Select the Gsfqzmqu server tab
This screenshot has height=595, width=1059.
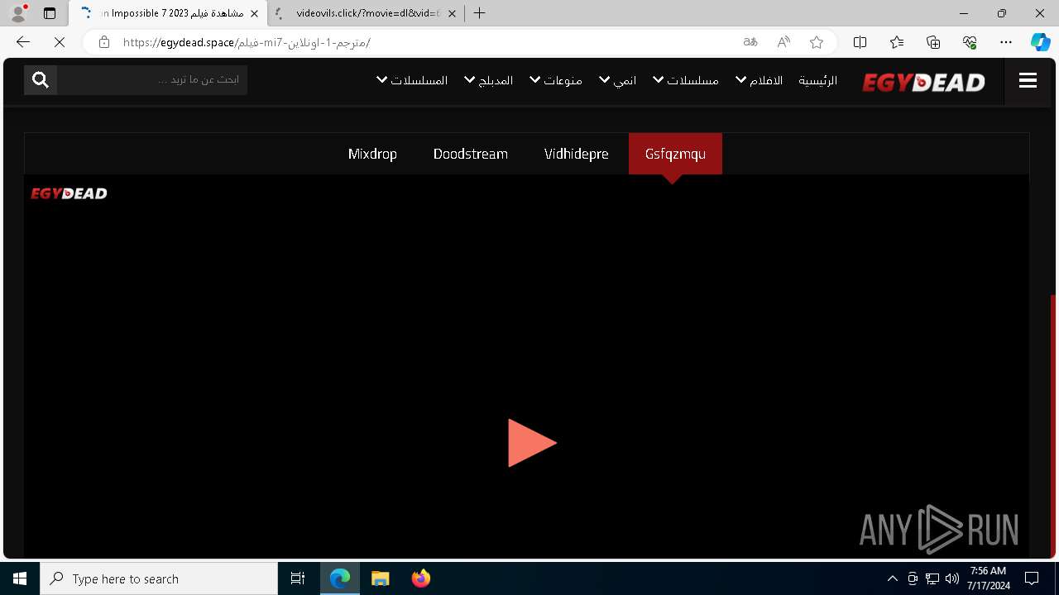click(x=675, y=154)
